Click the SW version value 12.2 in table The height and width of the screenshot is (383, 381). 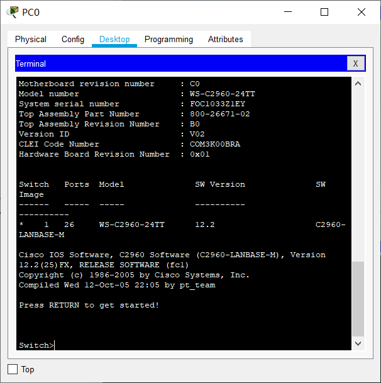[205, 225]
